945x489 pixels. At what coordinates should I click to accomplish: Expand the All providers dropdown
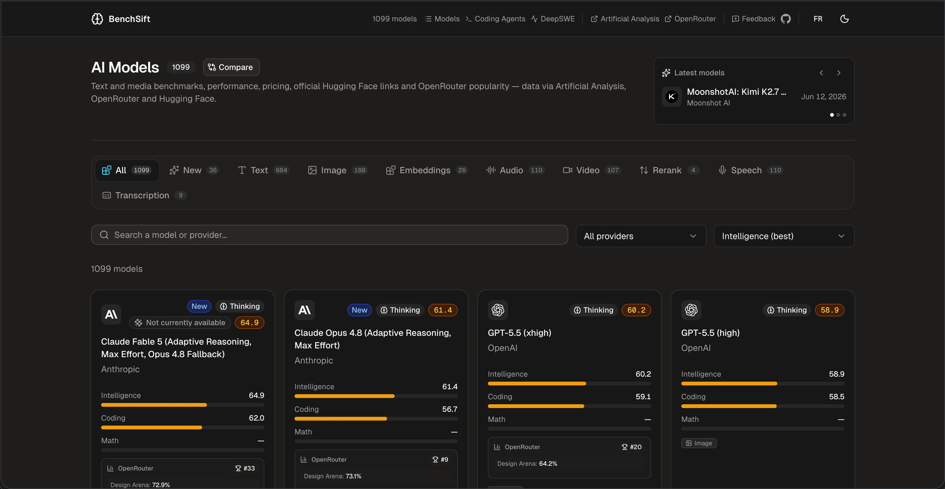[640, 236]
